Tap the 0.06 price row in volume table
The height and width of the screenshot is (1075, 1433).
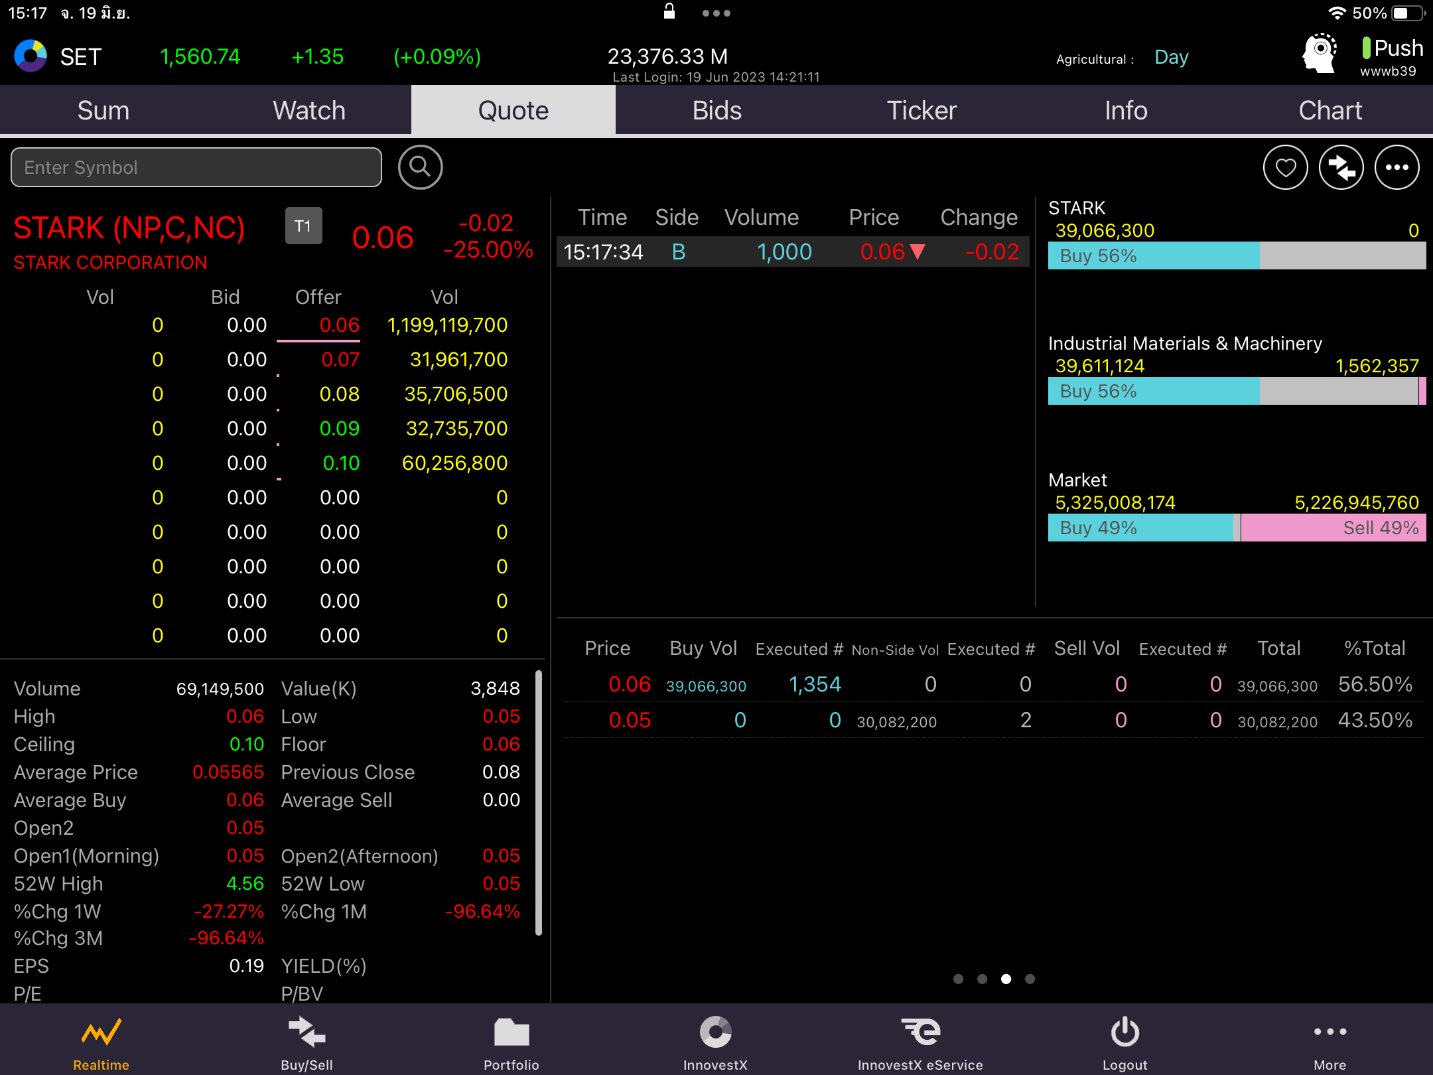coord(993,684)
